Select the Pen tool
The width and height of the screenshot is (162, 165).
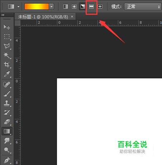(x=7, y=160)
